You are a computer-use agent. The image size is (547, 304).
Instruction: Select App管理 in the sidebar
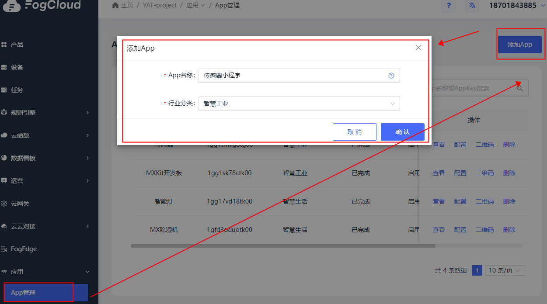click(44, 293)
